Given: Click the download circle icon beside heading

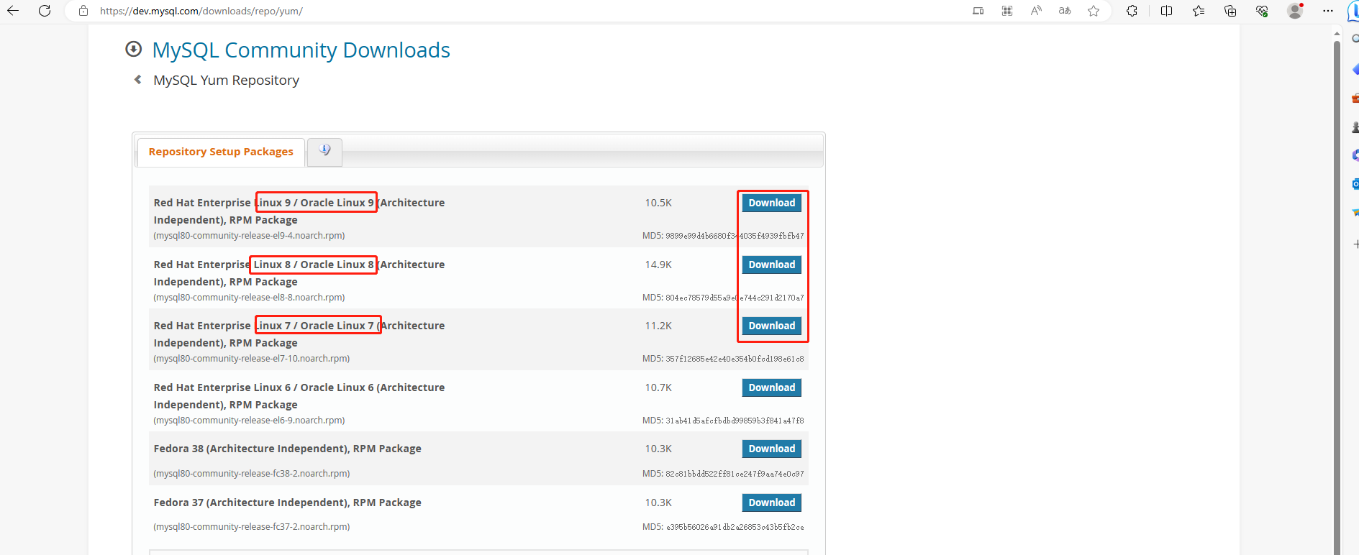Looking at the screenshot, I should (134, 49).
